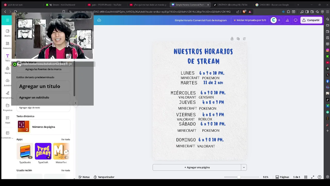Image resolution: width=330 pixels, height=186 pixels.
Task: Open Temporizador in the bottom bar
Action: [x=104, y=177]
